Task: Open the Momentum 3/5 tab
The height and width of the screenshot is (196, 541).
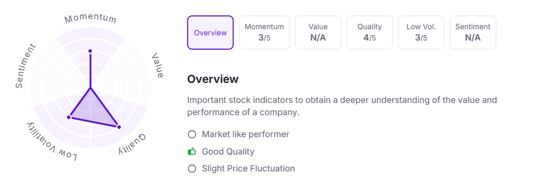Action: (x=264, y=32)
